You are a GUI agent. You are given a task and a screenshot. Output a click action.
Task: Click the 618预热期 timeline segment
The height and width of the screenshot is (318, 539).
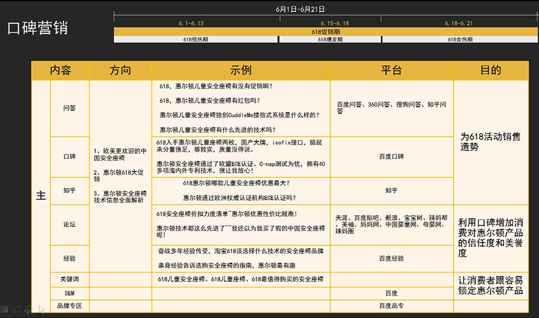coord(196,40)
